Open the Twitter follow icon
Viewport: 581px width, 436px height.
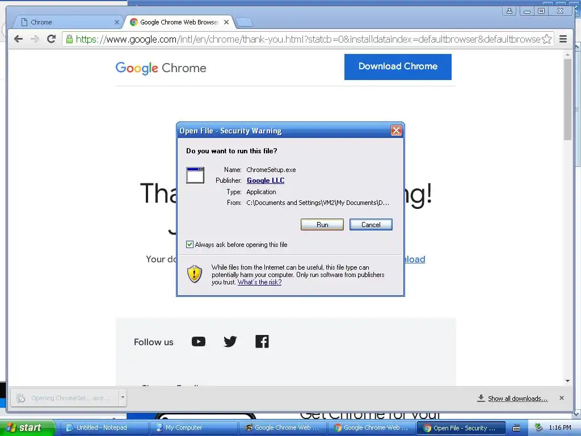(x=230, y=341)
